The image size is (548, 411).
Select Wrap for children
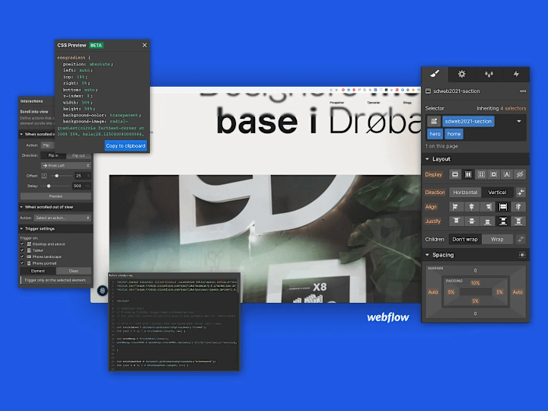coord(497,240)
